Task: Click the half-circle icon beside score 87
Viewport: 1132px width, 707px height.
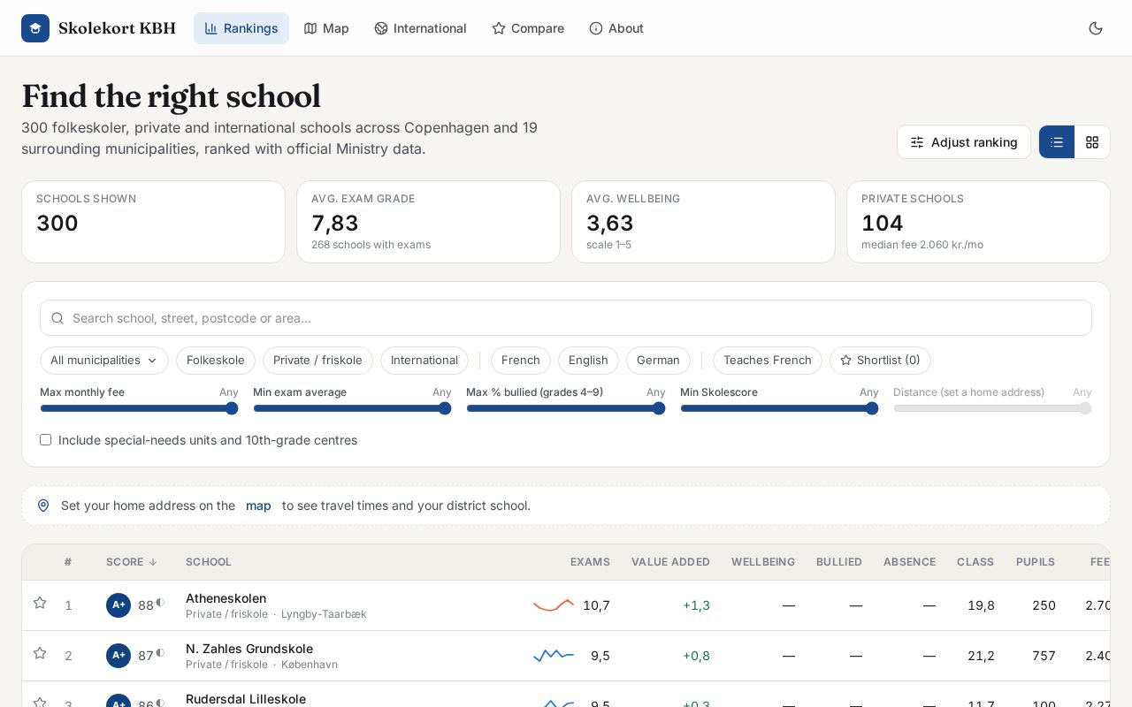Action: tap(160, 653)
